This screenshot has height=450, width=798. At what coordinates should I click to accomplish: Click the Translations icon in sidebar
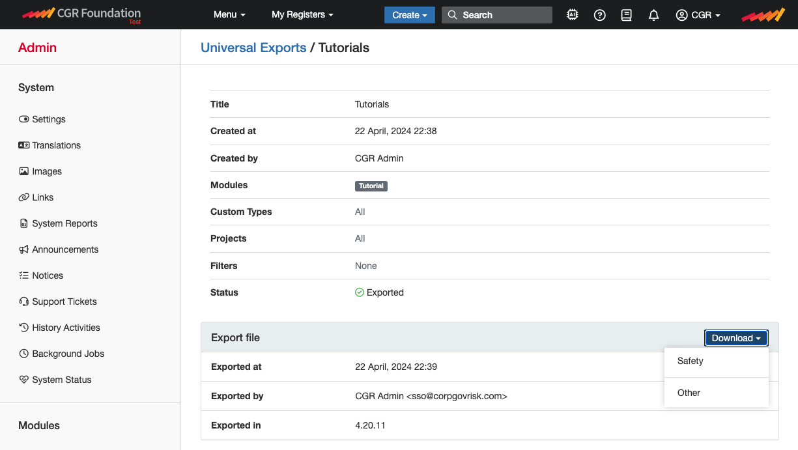[24, 145]
